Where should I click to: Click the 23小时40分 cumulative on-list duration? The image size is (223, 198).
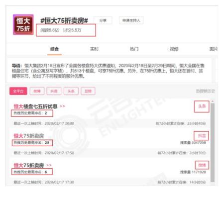click(x=197, y=123)
